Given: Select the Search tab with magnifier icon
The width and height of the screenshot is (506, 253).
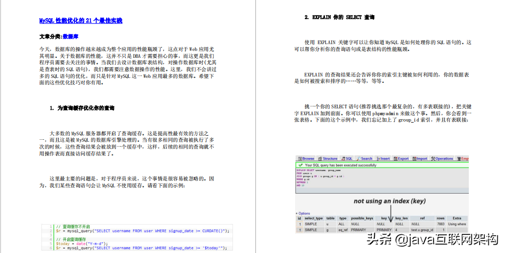Looking at the screenshot, I should coord(365,158).
